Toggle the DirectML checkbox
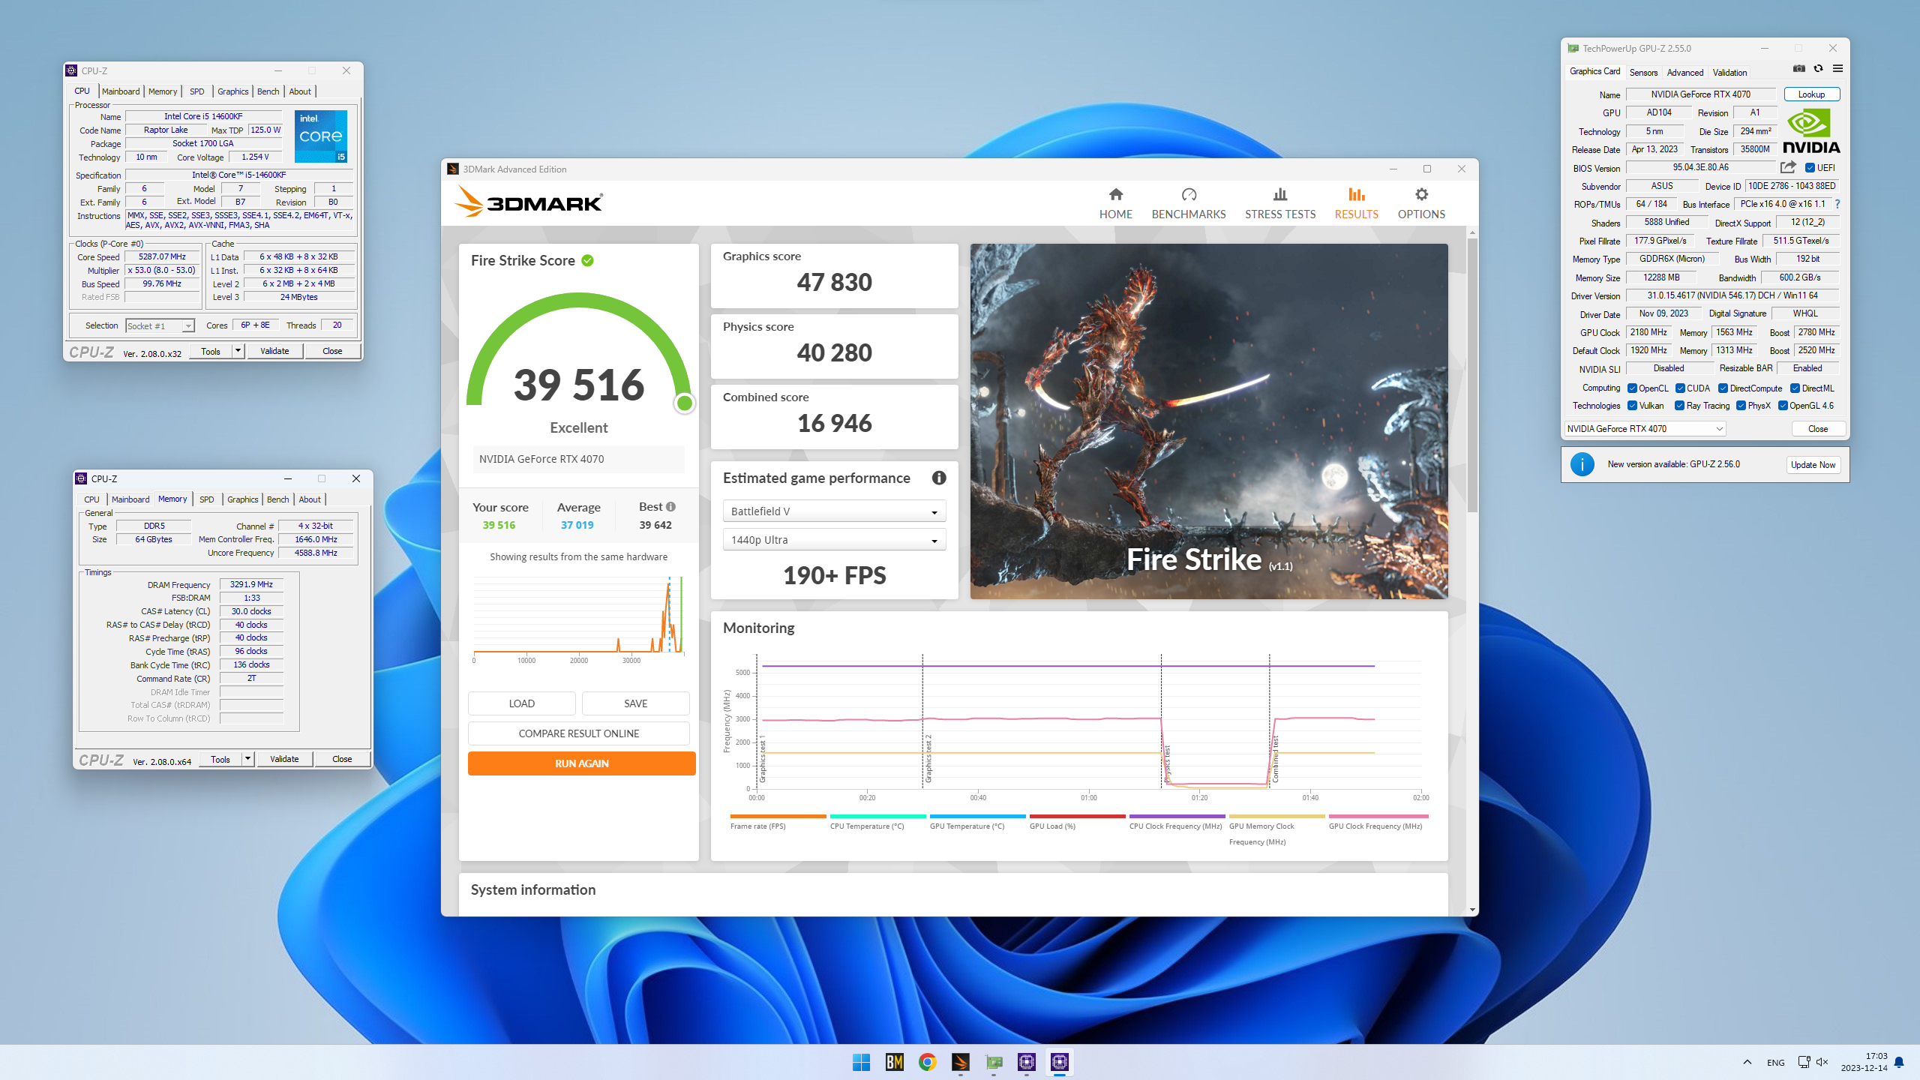The height and width of the screenshot is (1080, 1920). (1795, 388)
